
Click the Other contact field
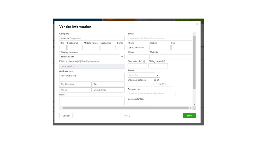pos(138,57)
